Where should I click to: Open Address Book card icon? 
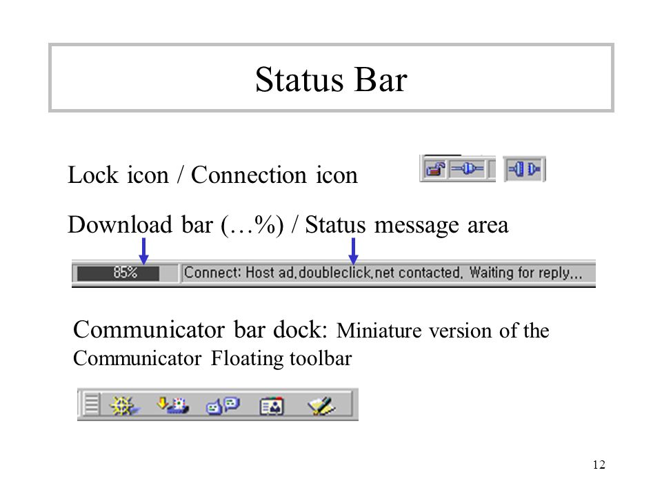point(272,406)
